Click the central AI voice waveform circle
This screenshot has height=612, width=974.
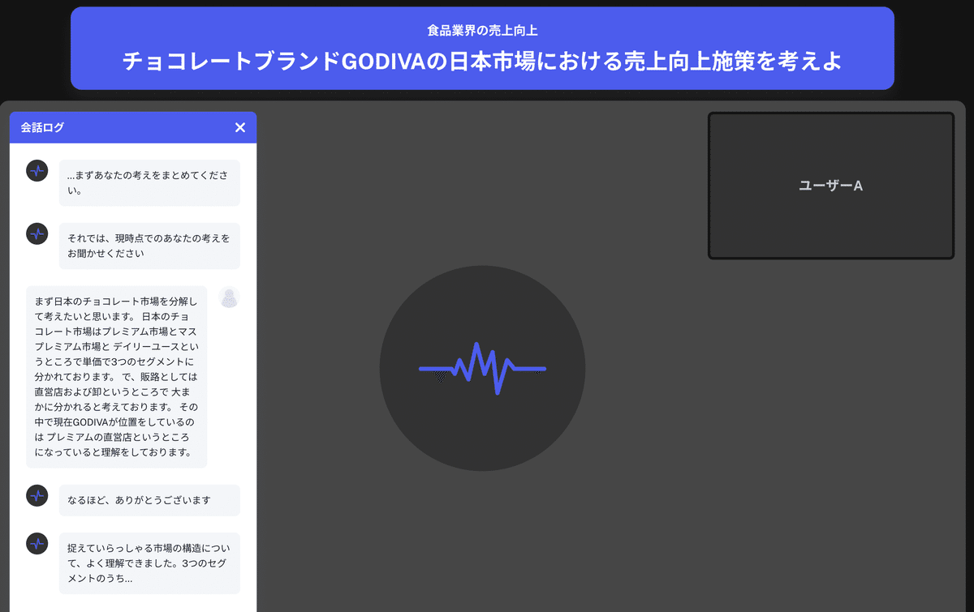tap(482, 369)
